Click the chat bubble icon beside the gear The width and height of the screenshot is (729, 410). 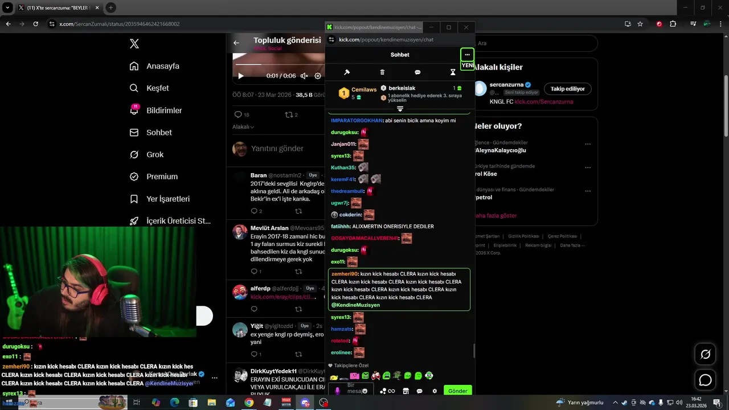coord(420,391)
